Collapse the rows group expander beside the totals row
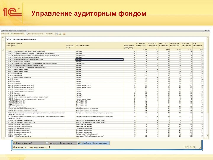This screenshot has height=160, width=213. [x=3, y=50]
